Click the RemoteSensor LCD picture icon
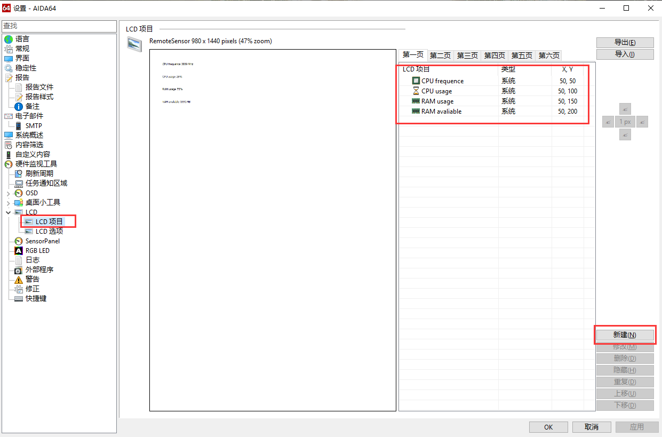The width and height of the screenshot is (662, 437). click(134, 44)
